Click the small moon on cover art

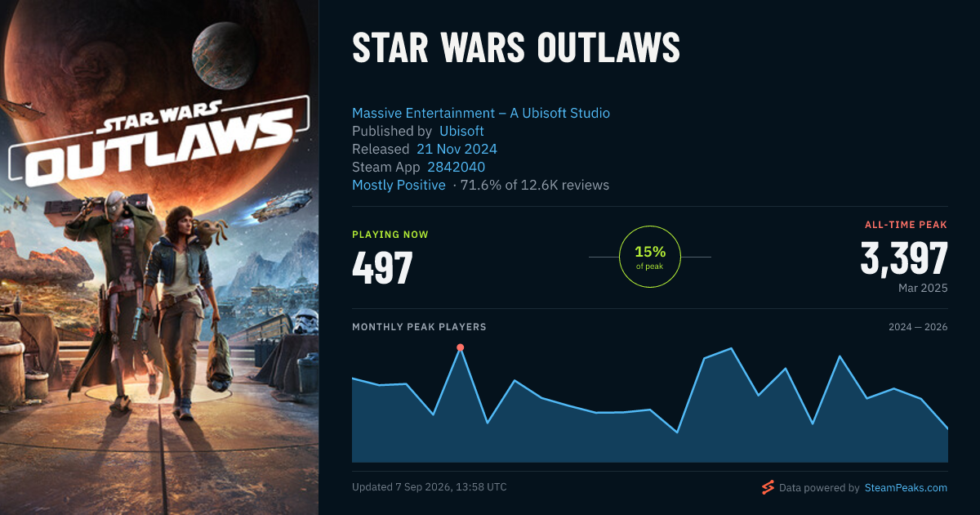(x=225, y=56)
